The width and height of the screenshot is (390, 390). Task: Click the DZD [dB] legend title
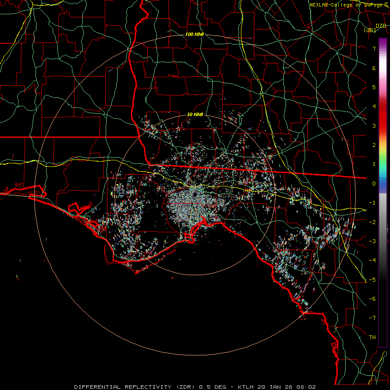[375, 28]
